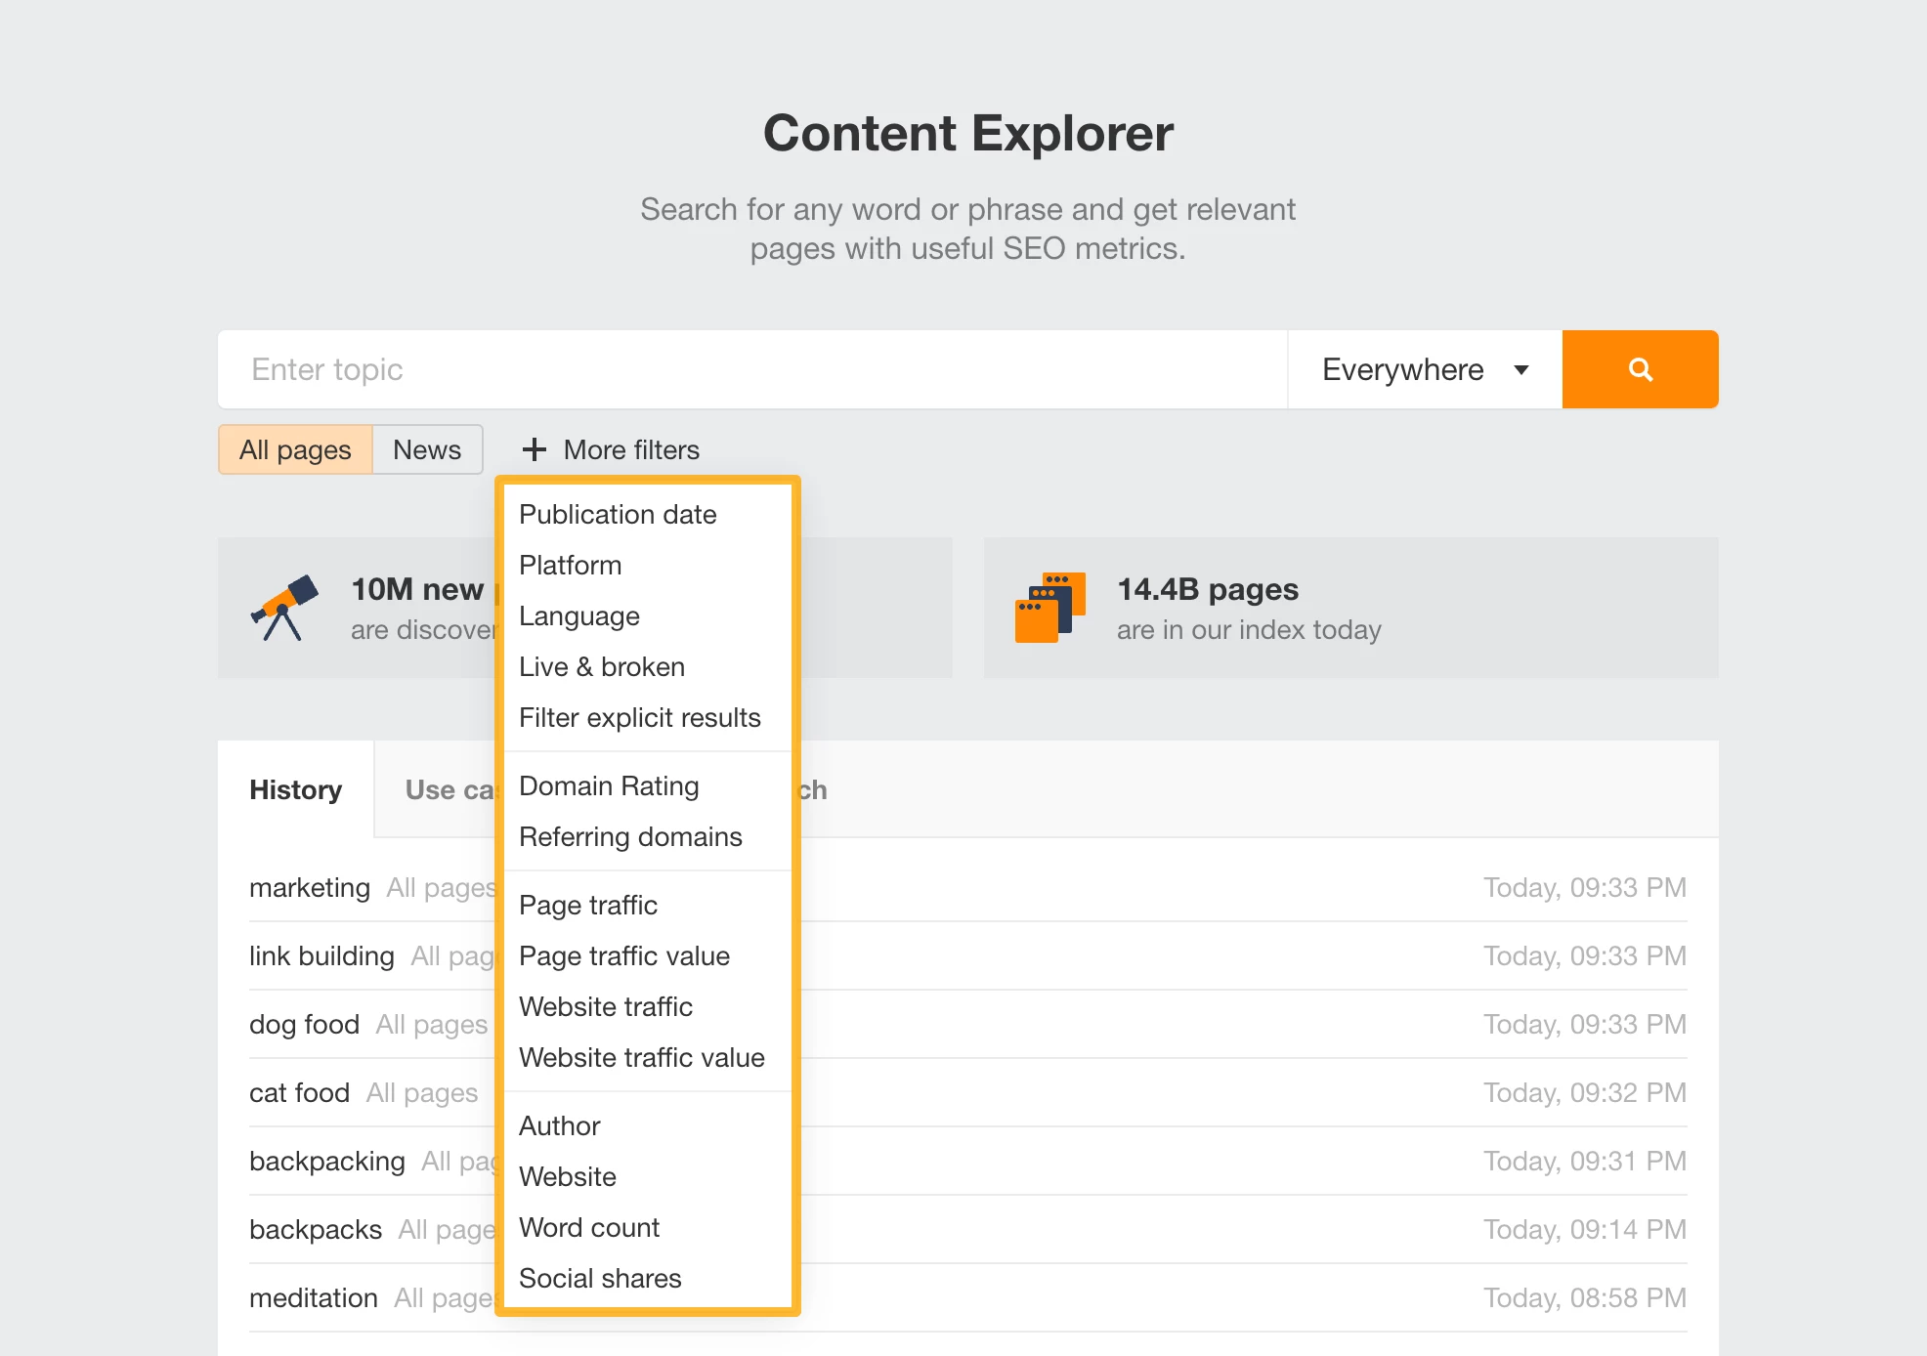Click the plus icon beside More filters
The width and height of the screenshot is (1927, 1356).
point(534,449)
